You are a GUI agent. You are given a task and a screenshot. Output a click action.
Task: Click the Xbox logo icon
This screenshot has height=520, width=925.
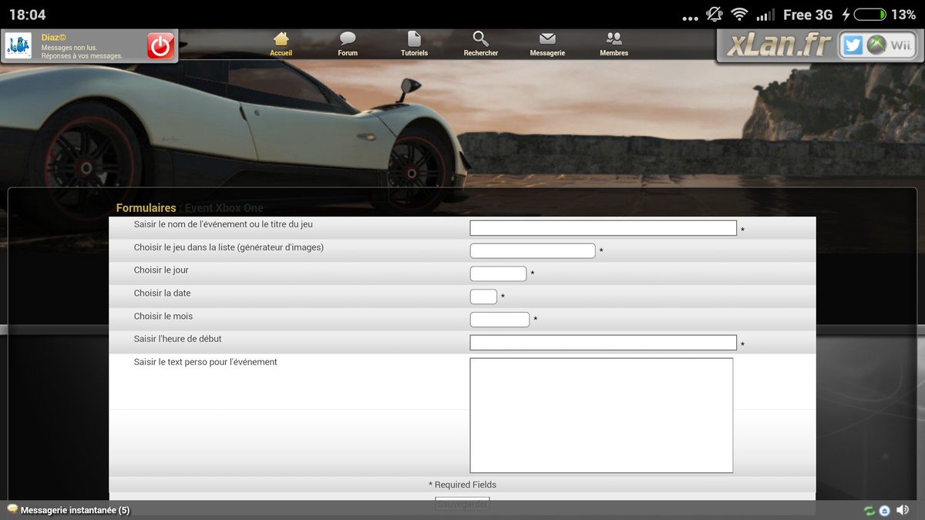click(x=876, y=45)
